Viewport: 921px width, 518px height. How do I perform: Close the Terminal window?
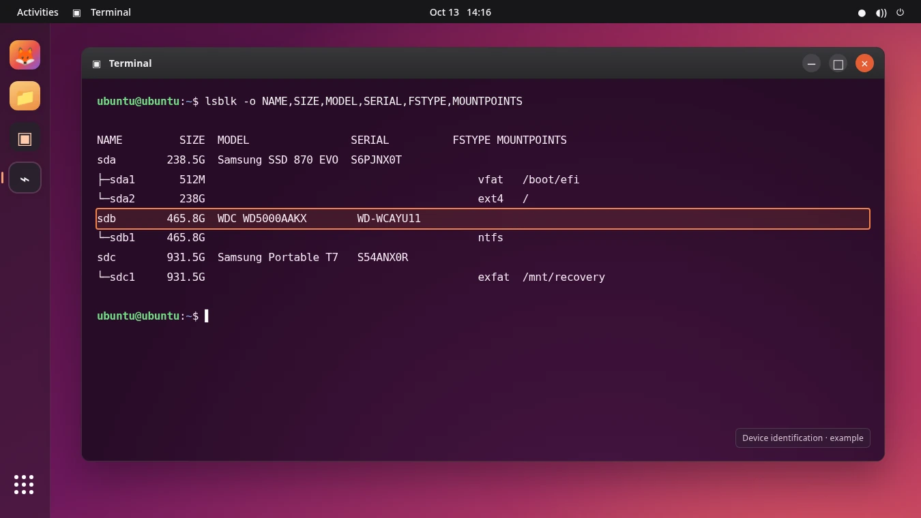tap(864, 63)
